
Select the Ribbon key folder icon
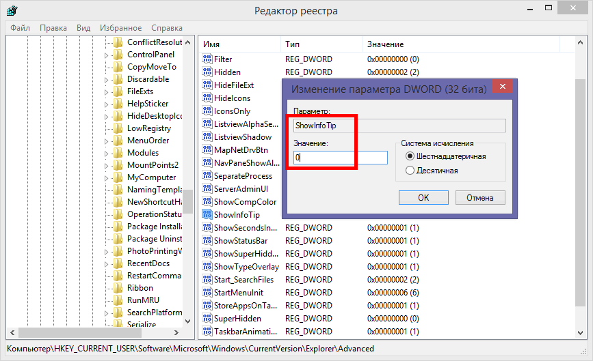tap(118, 288)
